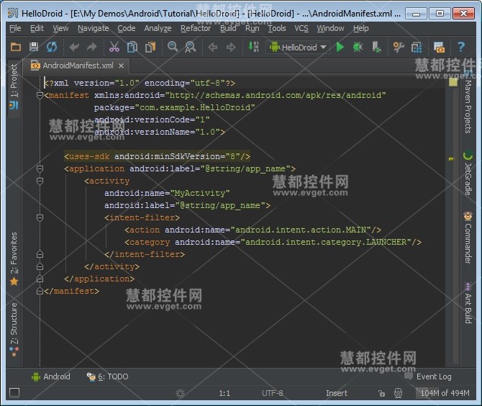The image size is (482, 406).
Task: Toggle tool windows quick access icon
Action: tap(14, 393)
